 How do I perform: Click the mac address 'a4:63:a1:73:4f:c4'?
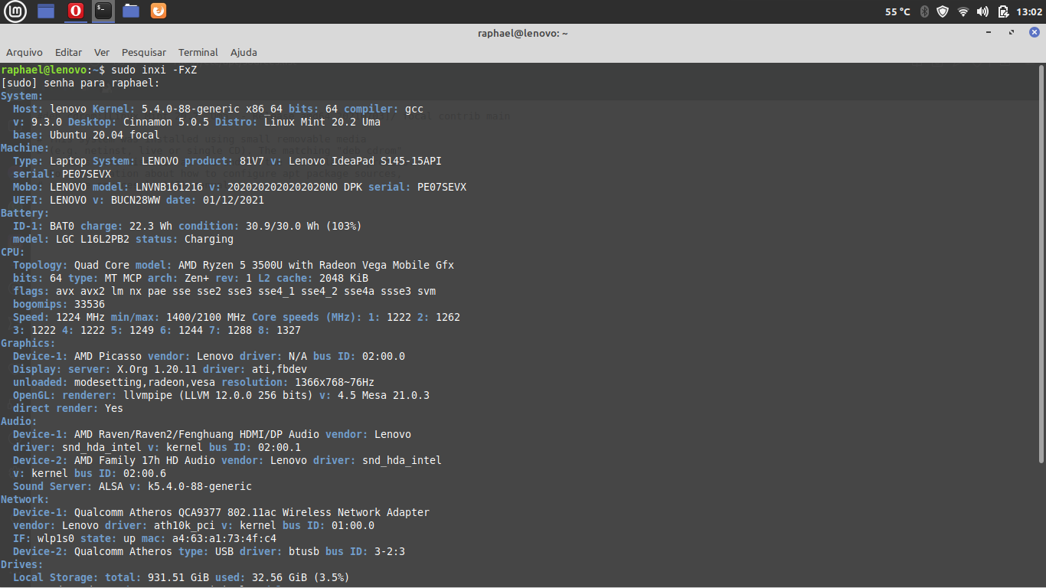pos(224,538)
